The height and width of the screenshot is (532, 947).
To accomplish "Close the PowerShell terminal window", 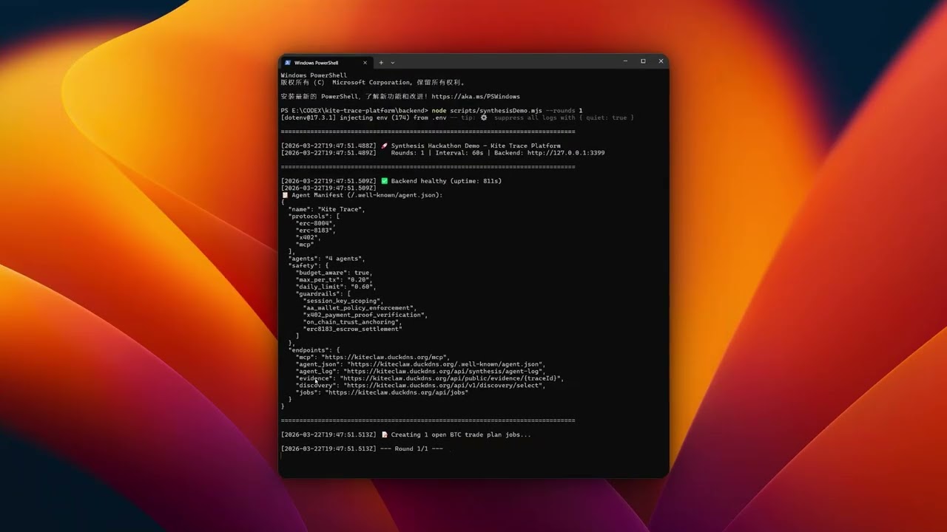I will click(661, 61).
